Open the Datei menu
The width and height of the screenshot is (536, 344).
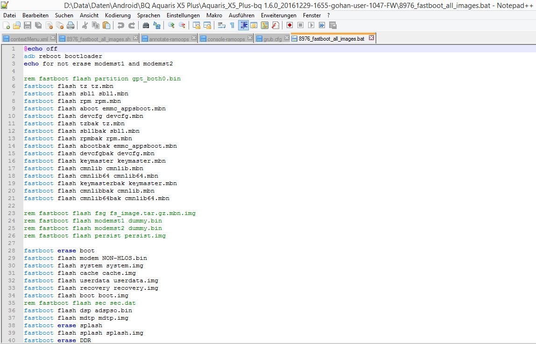(x=9, y=15)
